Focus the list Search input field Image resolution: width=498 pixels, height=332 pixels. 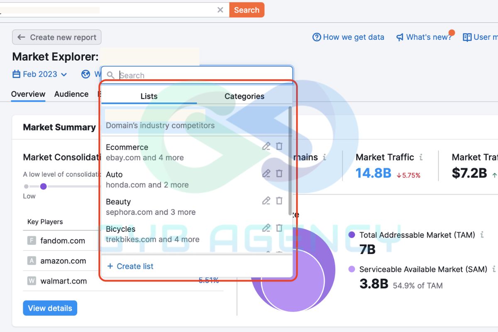click(197, 75)
